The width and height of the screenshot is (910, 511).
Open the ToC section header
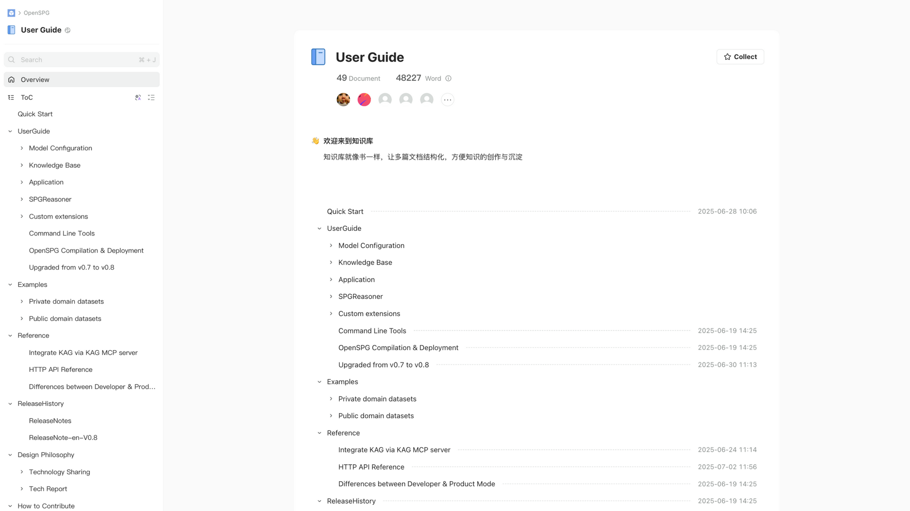pos(27,97)
